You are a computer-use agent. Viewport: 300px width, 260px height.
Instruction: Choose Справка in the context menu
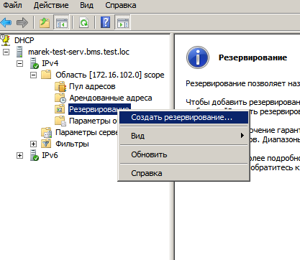(183, 173)
